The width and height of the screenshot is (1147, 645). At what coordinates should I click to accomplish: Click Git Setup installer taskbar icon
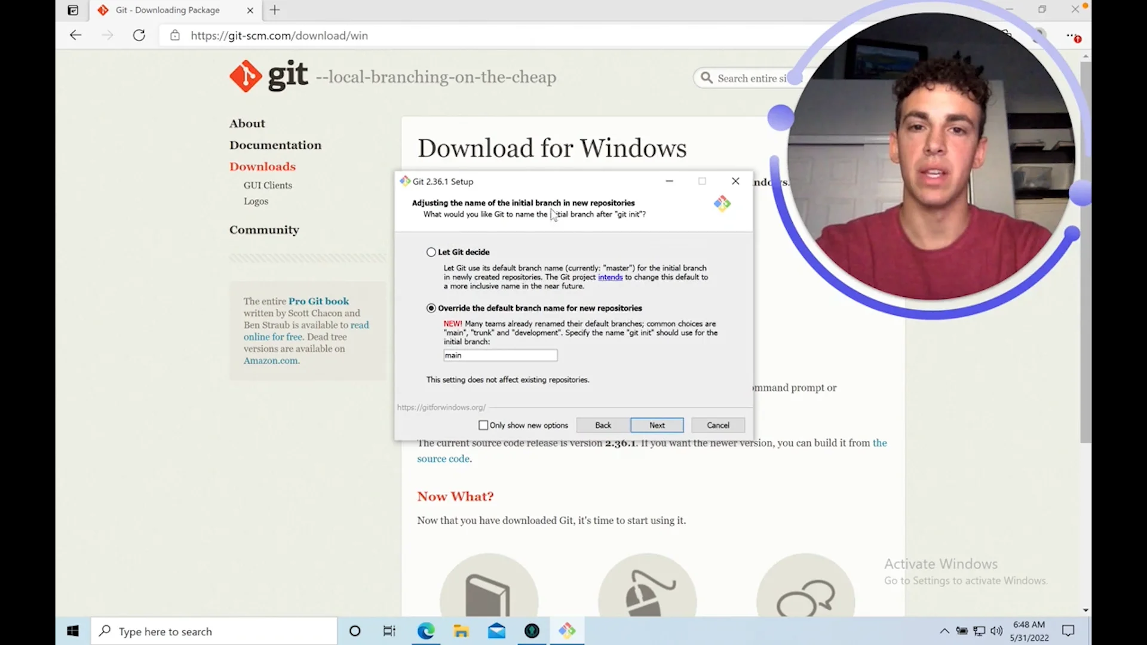[567, 631]
